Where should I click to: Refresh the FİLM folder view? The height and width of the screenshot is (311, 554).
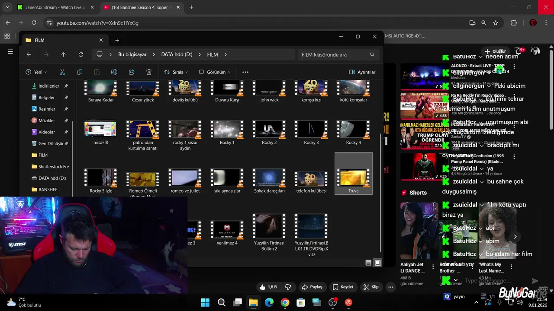click(81, 54)
